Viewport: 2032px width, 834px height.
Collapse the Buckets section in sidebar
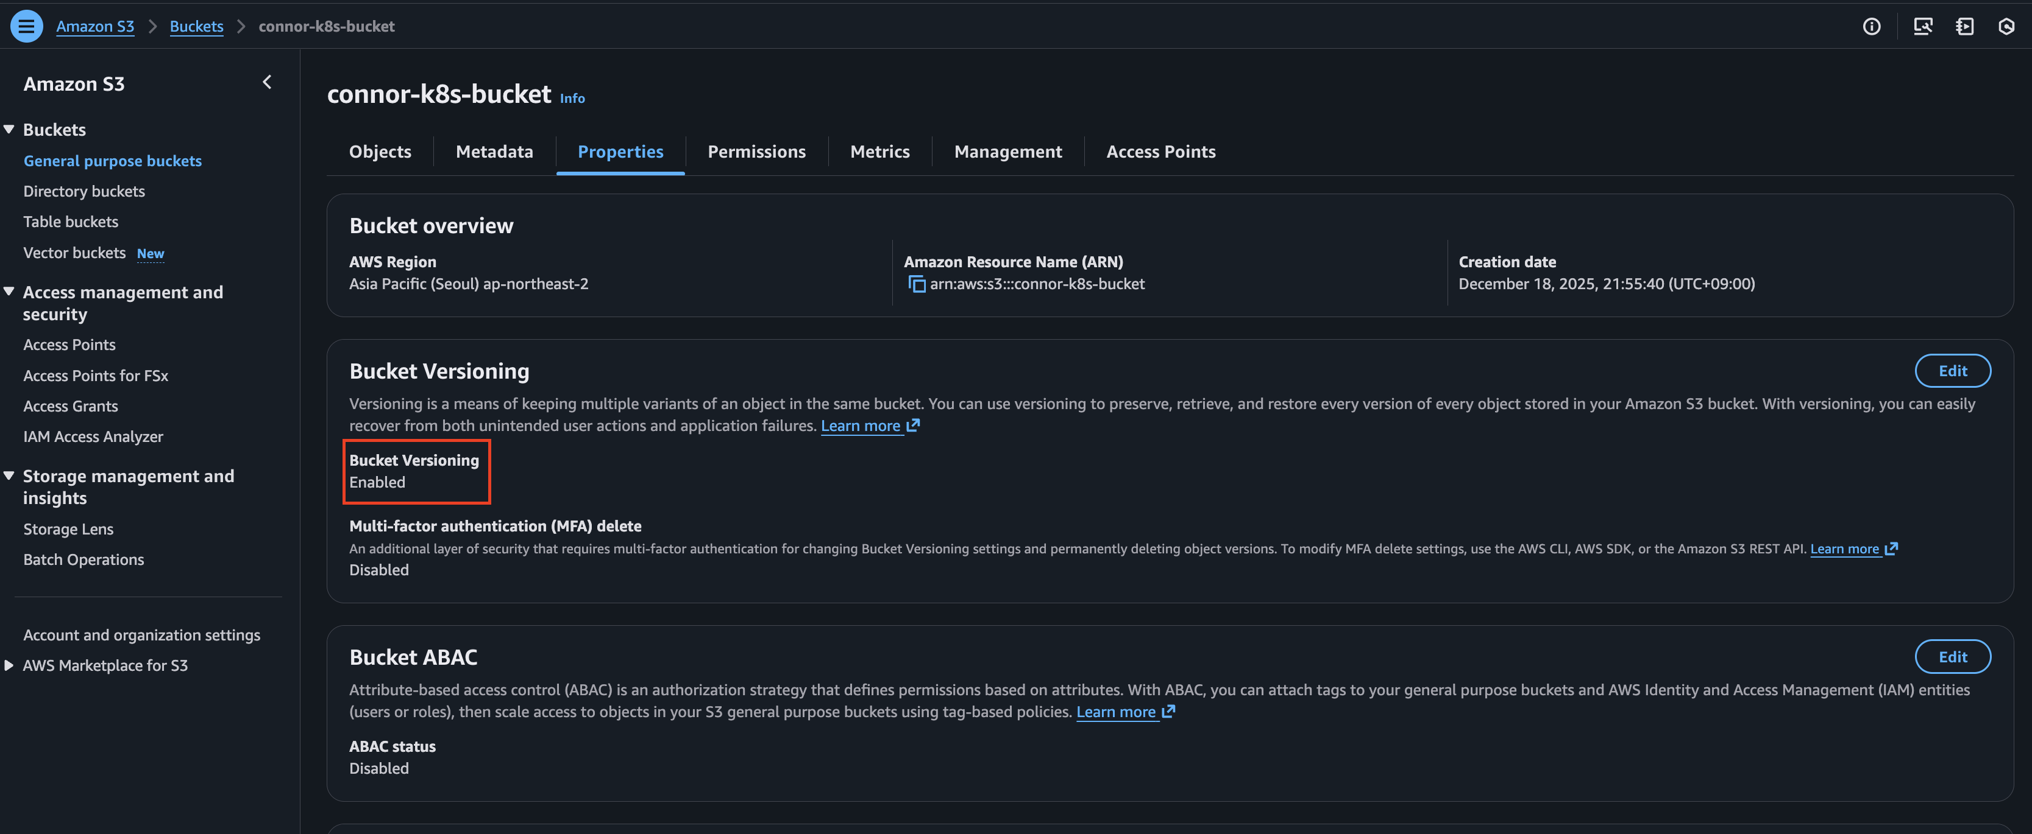coord(10,129)
